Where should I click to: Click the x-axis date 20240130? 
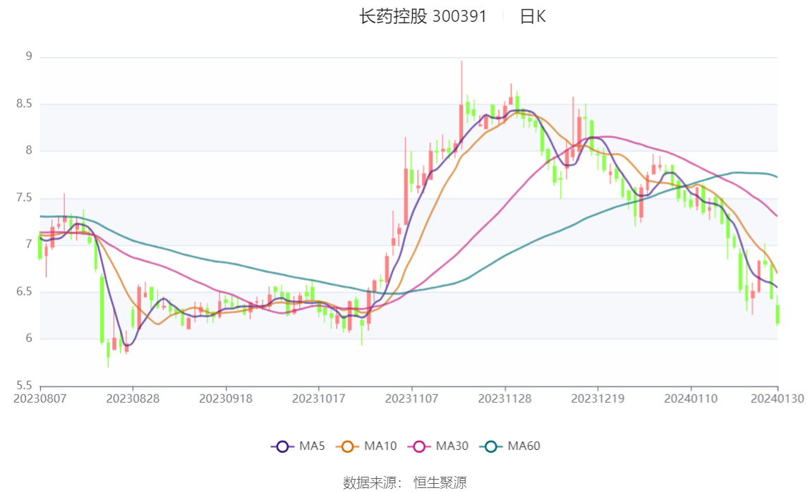point(777,399)
